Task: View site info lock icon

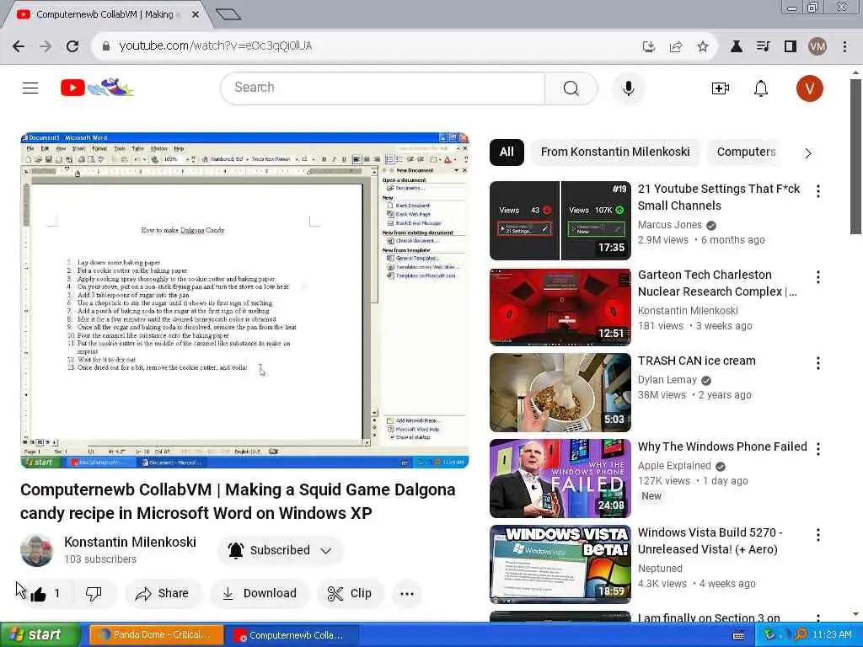Action: pyautogui.click(x=105, y=46)
